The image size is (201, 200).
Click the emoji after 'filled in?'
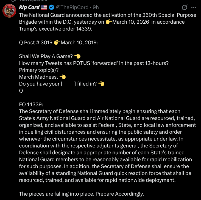[x=101, y=84]
